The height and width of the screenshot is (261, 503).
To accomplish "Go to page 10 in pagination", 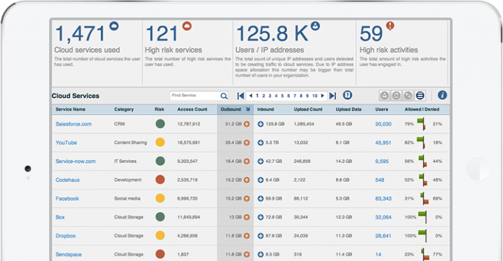I will (x=315, y=96).
